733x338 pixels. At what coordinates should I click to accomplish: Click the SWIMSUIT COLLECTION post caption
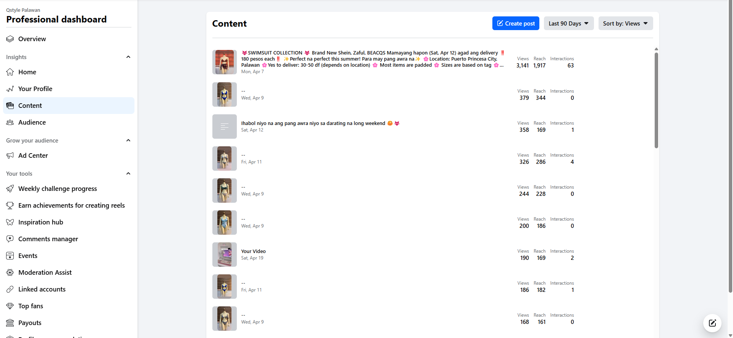[373, 59]
